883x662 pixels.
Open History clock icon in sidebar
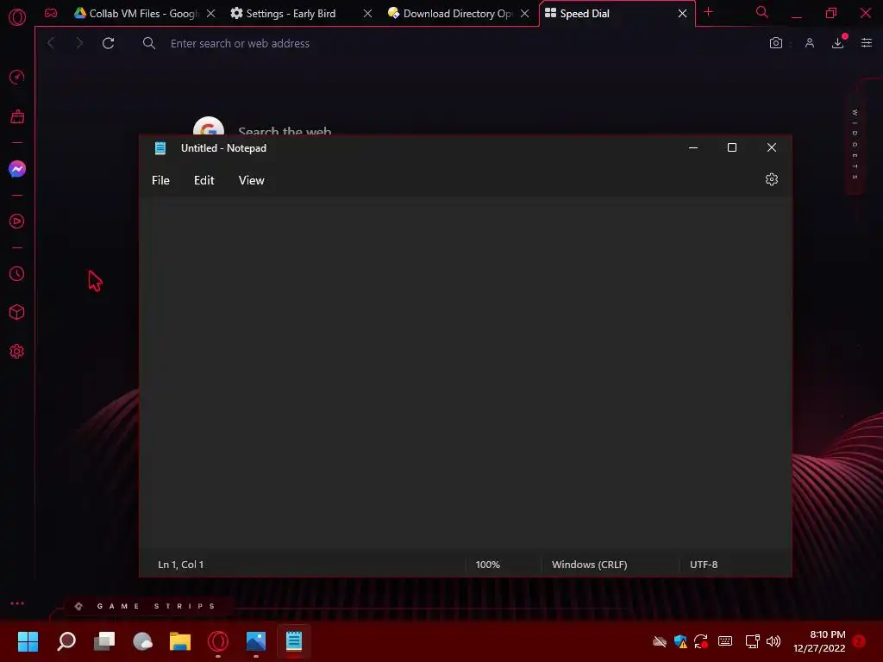(x=17, y=274)
